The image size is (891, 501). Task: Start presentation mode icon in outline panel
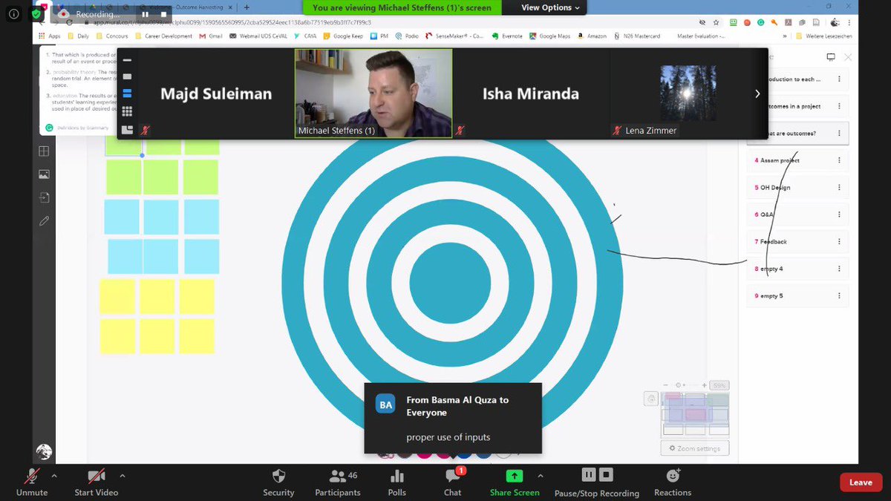[x=831, y=57]
